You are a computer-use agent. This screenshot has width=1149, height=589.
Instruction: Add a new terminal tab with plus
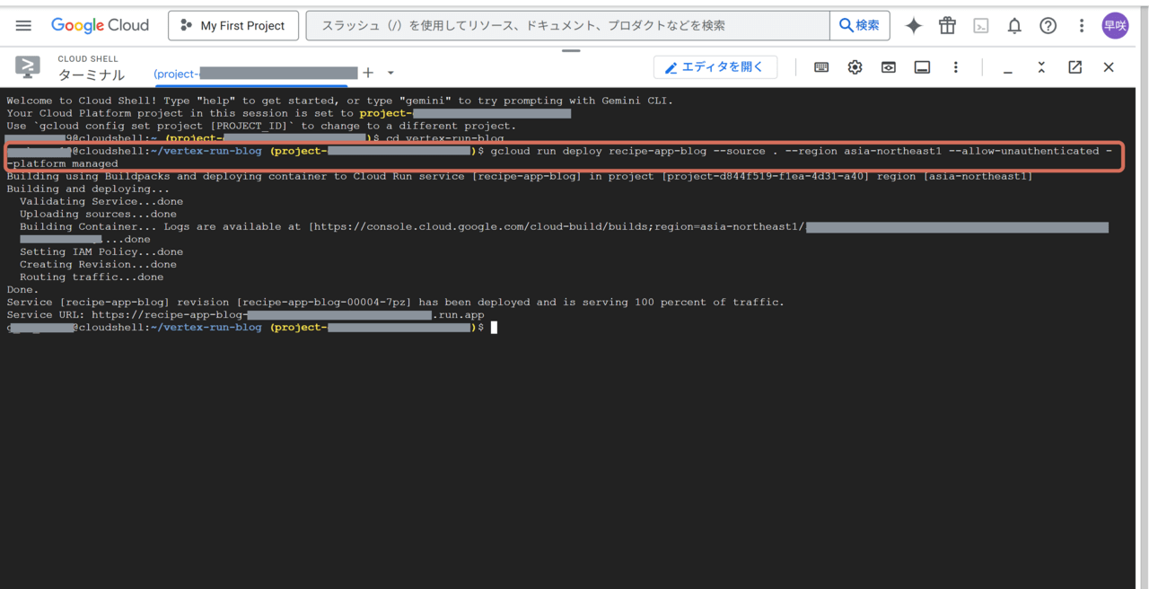(x=368, y=73)
